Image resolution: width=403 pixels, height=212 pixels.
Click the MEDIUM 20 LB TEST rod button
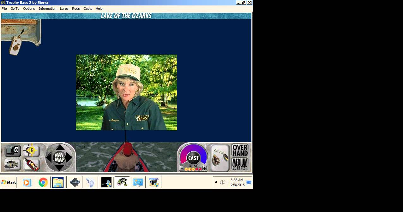point(240,164)
